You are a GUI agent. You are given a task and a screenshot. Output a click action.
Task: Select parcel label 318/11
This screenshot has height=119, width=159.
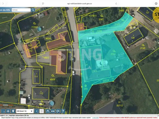(x=93, y=16)
